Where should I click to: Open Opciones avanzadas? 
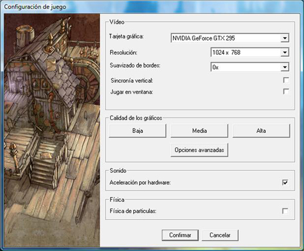200,150
